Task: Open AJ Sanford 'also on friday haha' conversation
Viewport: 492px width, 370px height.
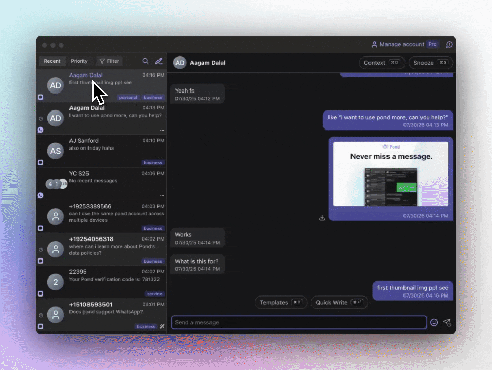Action: pos(101,151)
